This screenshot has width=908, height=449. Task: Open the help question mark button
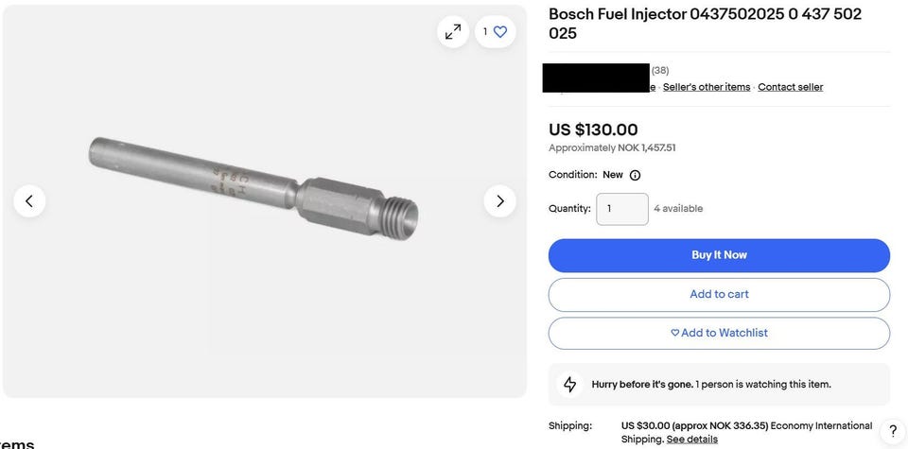click(893, 431)
